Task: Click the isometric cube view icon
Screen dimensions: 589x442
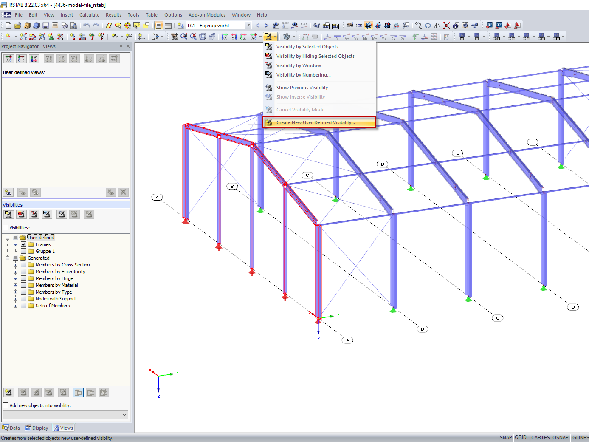Action: (203, 37)
